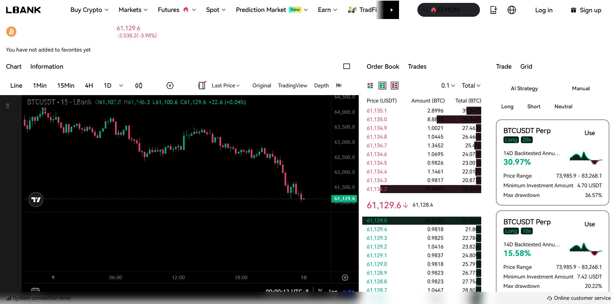Switch to the Order Book tab
The height and width of the screenshot is (304, 614).
point(383,66)
